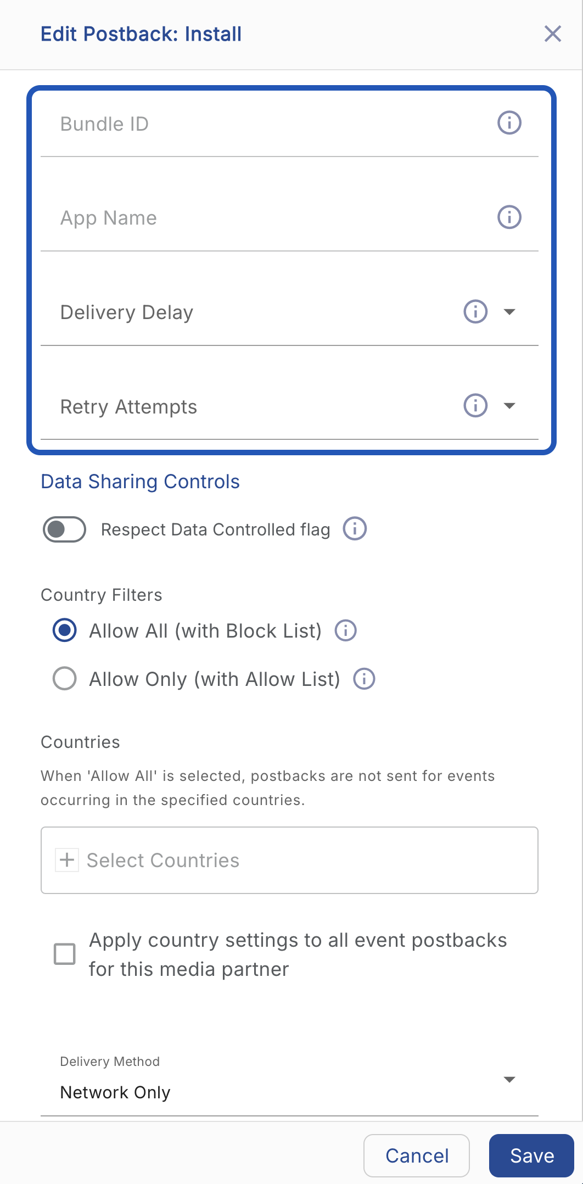Check Apply country settings to all postbacks

65,954
